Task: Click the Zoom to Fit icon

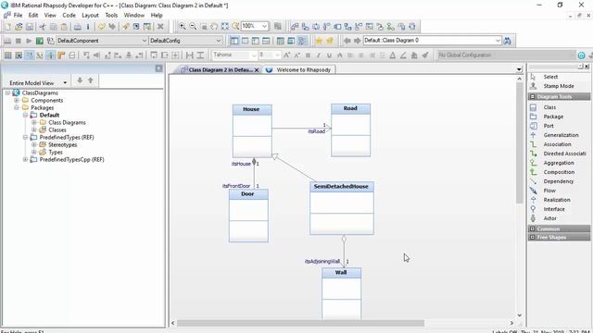Action: [x=225, y=26]
